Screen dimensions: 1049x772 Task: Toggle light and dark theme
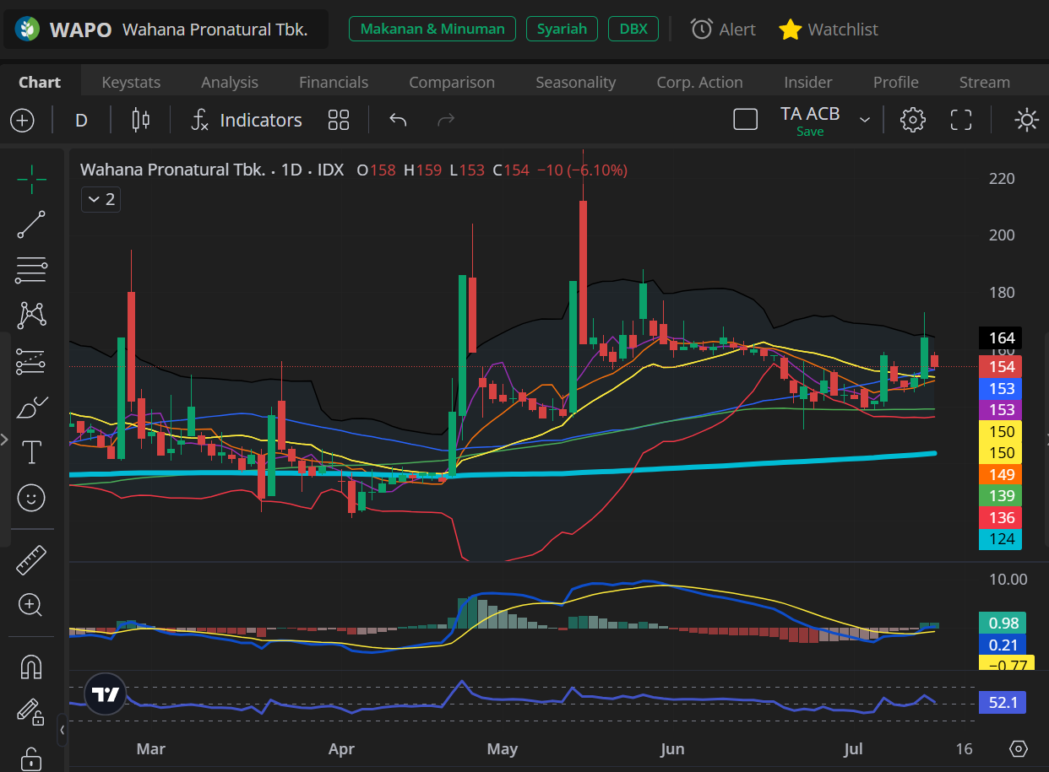(1027, 120)
